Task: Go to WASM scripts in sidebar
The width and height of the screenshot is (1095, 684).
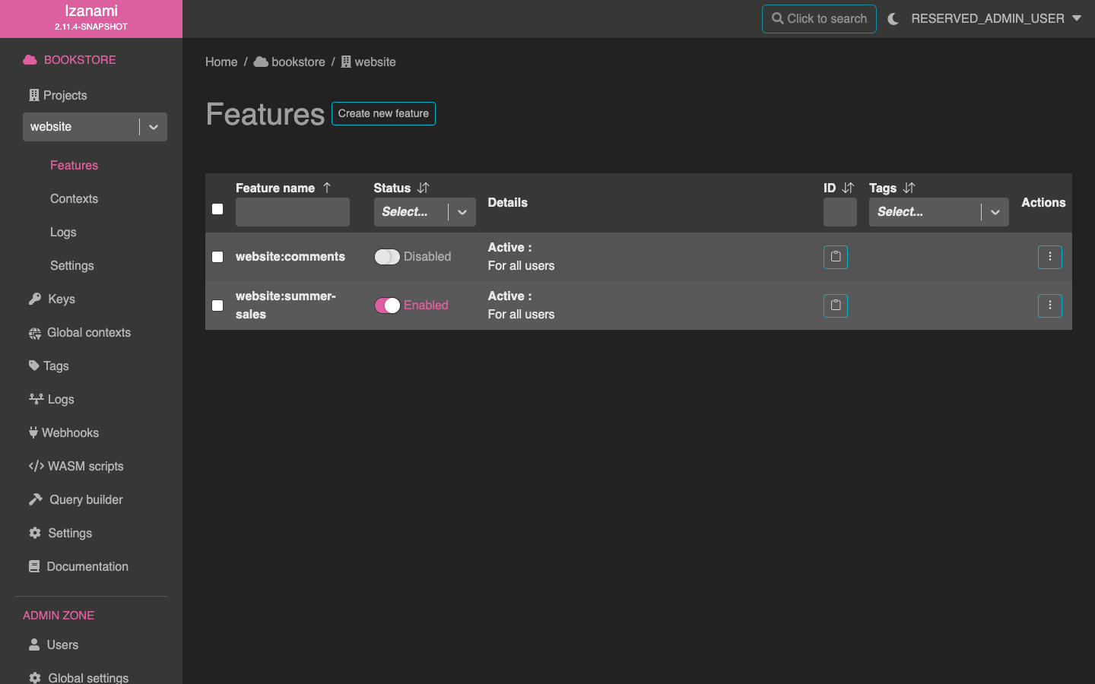Action: click(85, 466)
